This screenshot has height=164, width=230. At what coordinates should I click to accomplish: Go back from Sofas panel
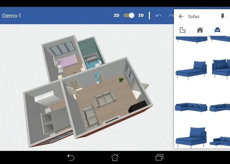tap(181, 16)
